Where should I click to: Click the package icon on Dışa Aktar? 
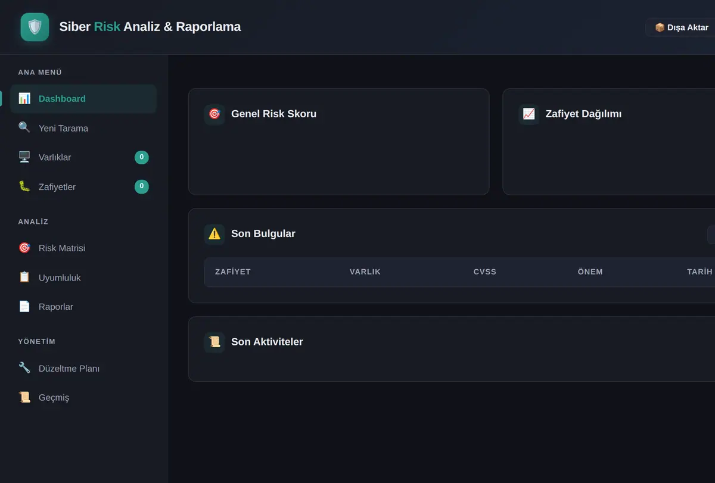click(660, 27)
